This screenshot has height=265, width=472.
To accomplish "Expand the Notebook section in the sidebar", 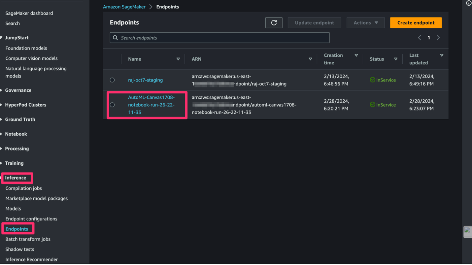I will (16, 134).
